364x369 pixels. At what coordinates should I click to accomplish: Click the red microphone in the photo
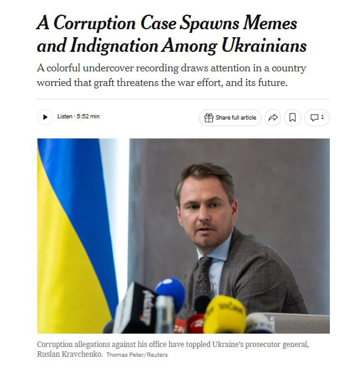click(195, 324)
